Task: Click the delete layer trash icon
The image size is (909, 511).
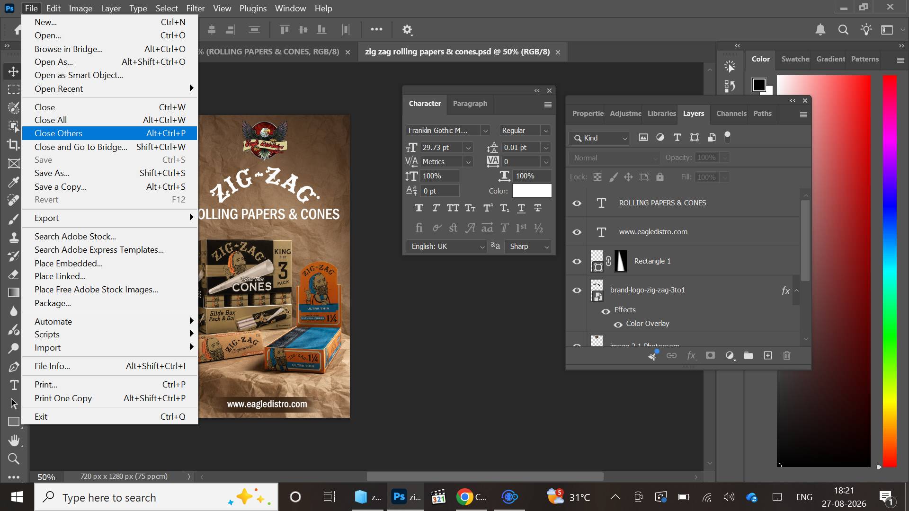Action: coord(787,355)
